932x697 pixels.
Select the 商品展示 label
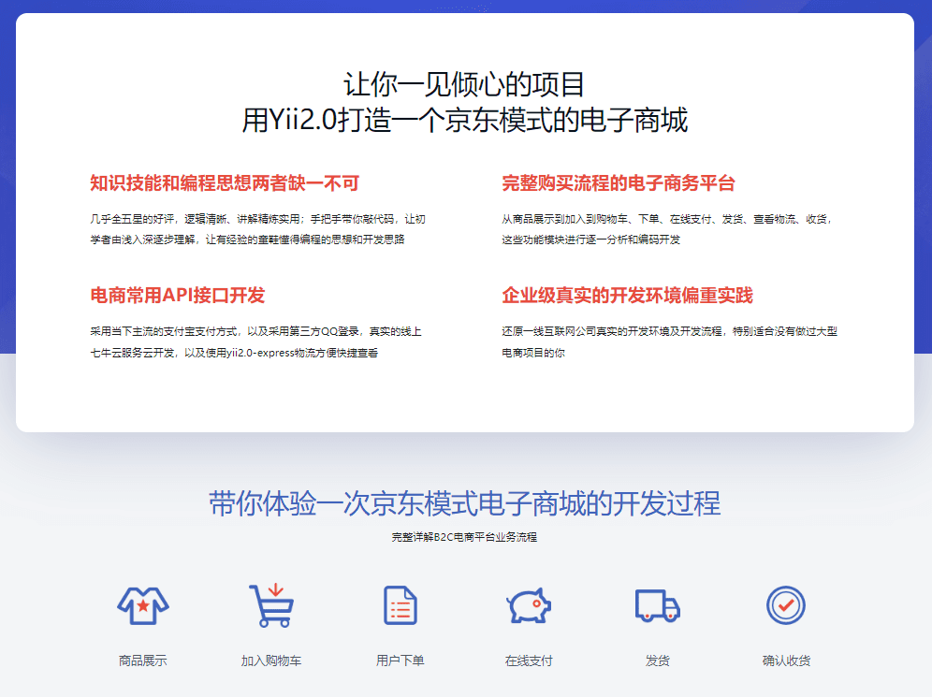tap(143, 661)
